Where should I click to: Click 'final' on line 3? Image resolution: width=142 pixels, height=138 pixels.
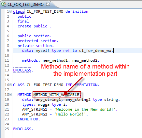tap(23, 21)
